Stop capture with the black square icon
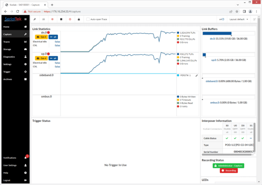 pos(61,19)
